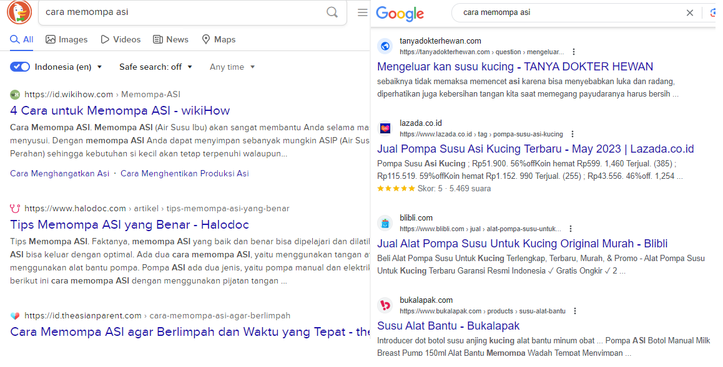723x367 pixels.
Task: Switch to the Maps tab
Action: click(x=219, y=39)
